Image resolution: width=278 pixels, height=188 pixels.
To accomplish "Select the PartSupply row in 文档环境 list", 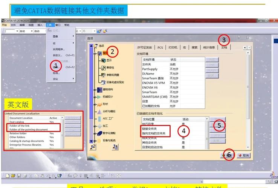I will (x=173, y=69).
